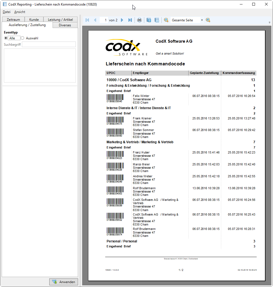The image size is (273, 287).
Task: Switch to the Zeitraum tab
Action: (x=13, y=20)
